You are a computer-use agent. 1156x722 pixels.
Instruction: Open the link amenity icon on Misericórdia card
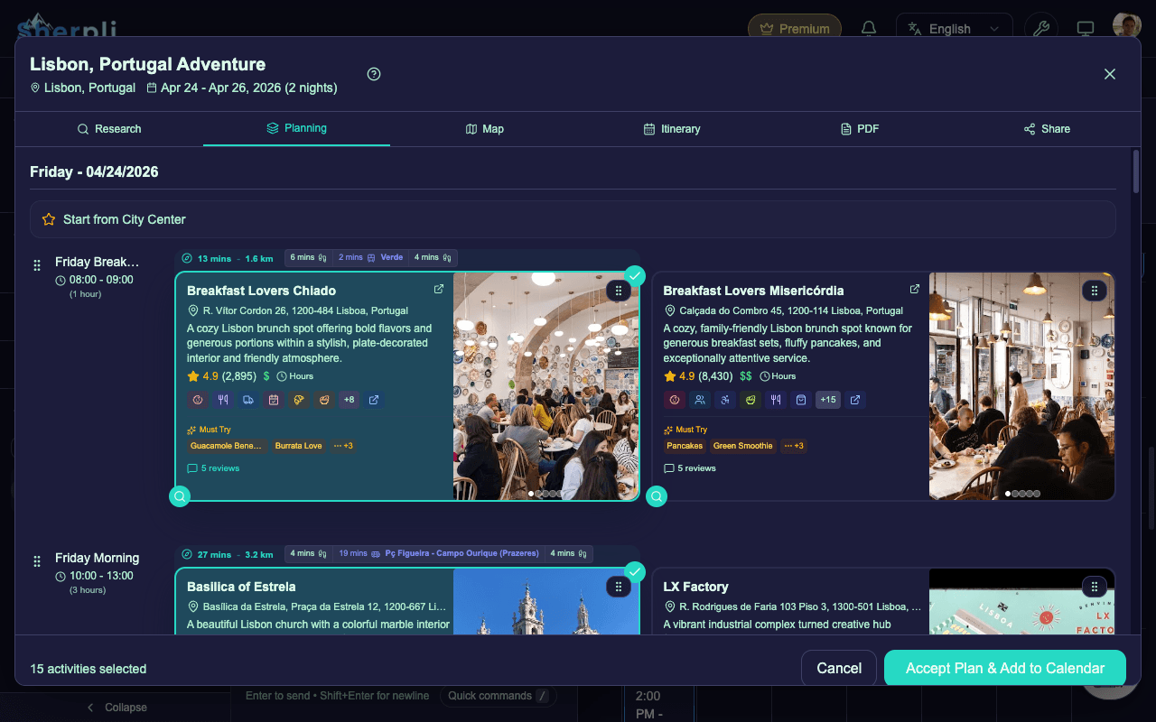point(855,400)
